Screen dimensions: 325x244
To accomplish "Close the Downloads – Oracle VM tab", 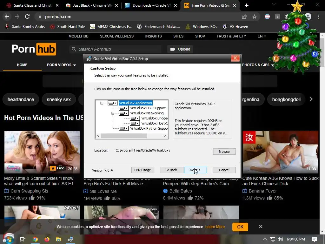I will pyautogui.click(x=176, y=5).
